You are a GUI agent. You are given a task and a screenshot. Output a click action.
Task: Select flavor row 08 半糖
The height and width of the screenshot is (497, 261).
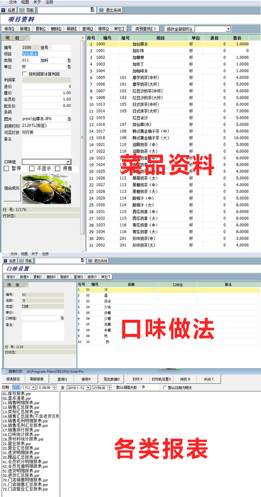coord(168,330)
